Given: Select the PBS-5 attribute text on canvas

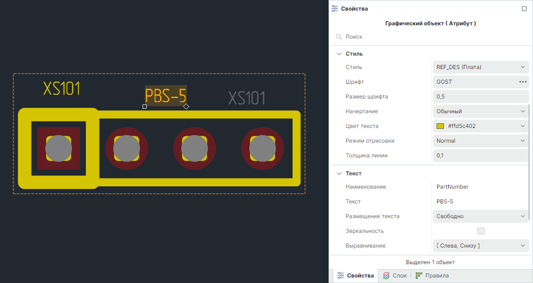Looking at the screenshot, I should tap(166, 96).
